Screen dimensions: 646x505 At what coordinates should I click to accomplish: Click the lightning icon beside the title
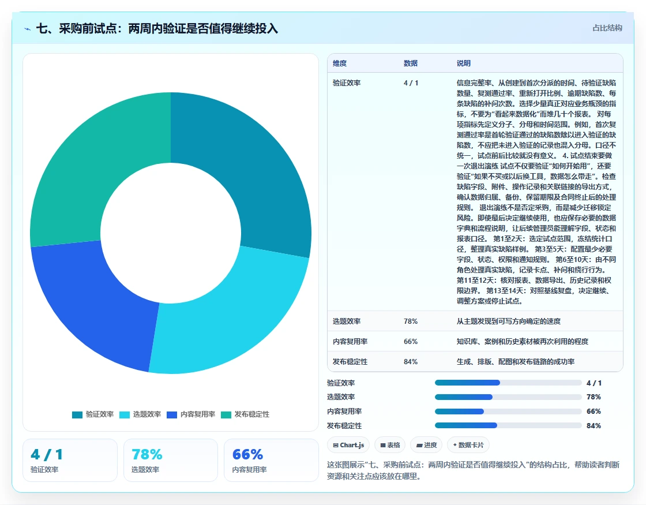[28, 29]
